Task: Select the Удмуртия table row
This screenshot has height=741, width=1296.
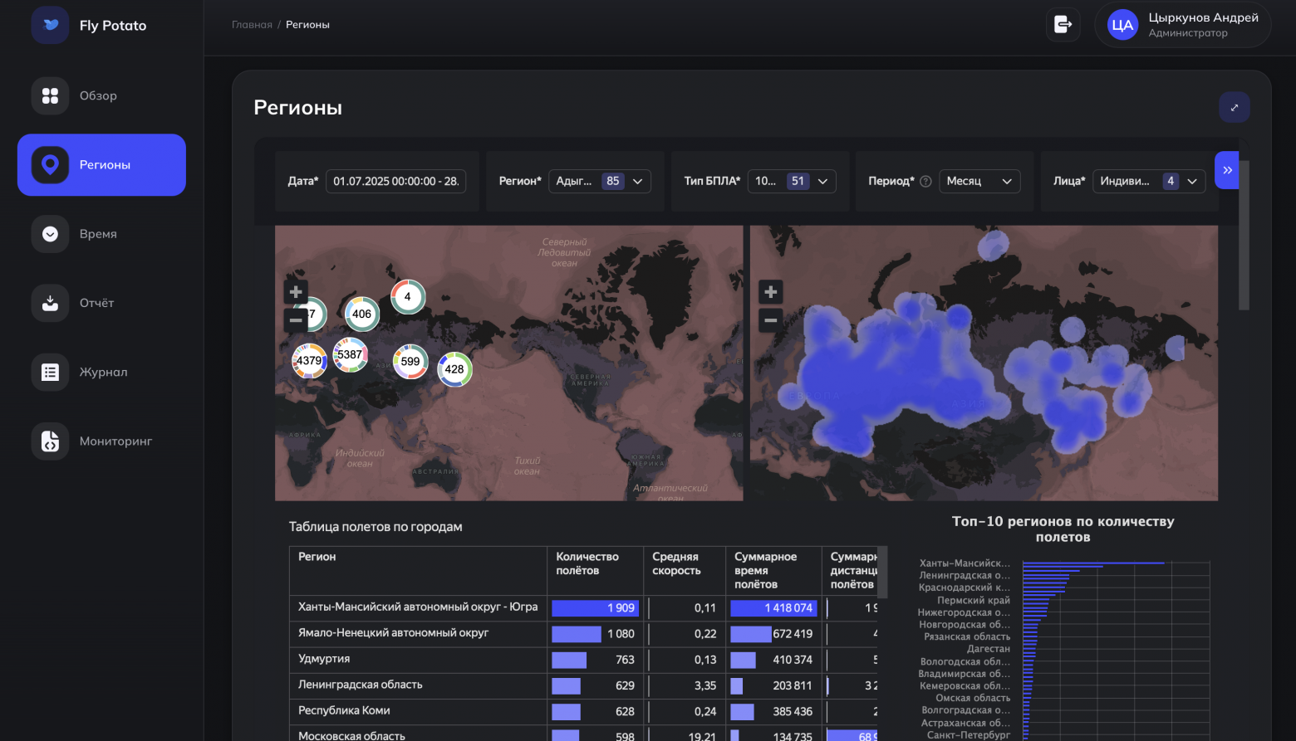Action: (583, 660)
